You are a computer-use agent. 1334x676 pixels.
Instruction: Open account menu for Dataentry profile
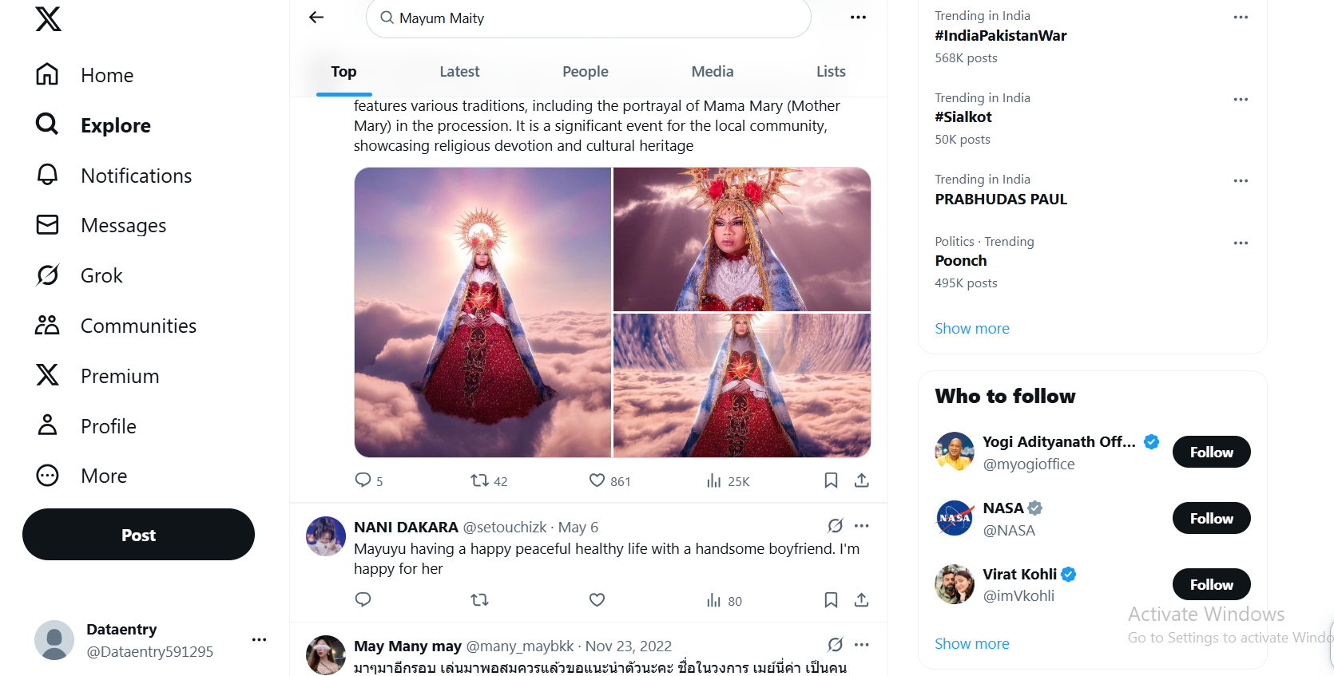point(259,639)
